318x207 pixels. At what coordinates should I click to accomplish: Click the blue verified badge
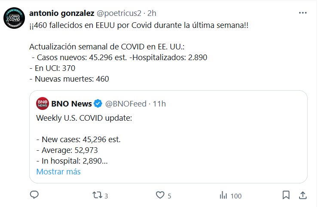98,103
